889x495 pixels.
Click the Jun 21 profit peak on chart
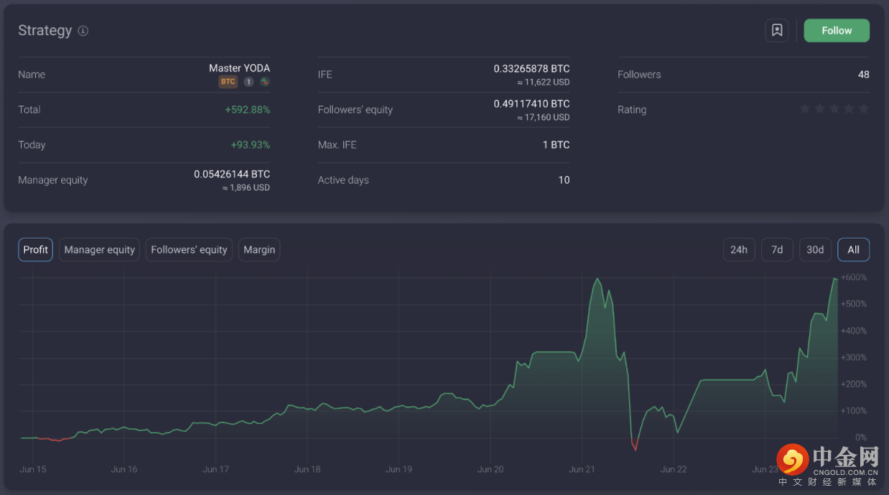tap(597, 279)
